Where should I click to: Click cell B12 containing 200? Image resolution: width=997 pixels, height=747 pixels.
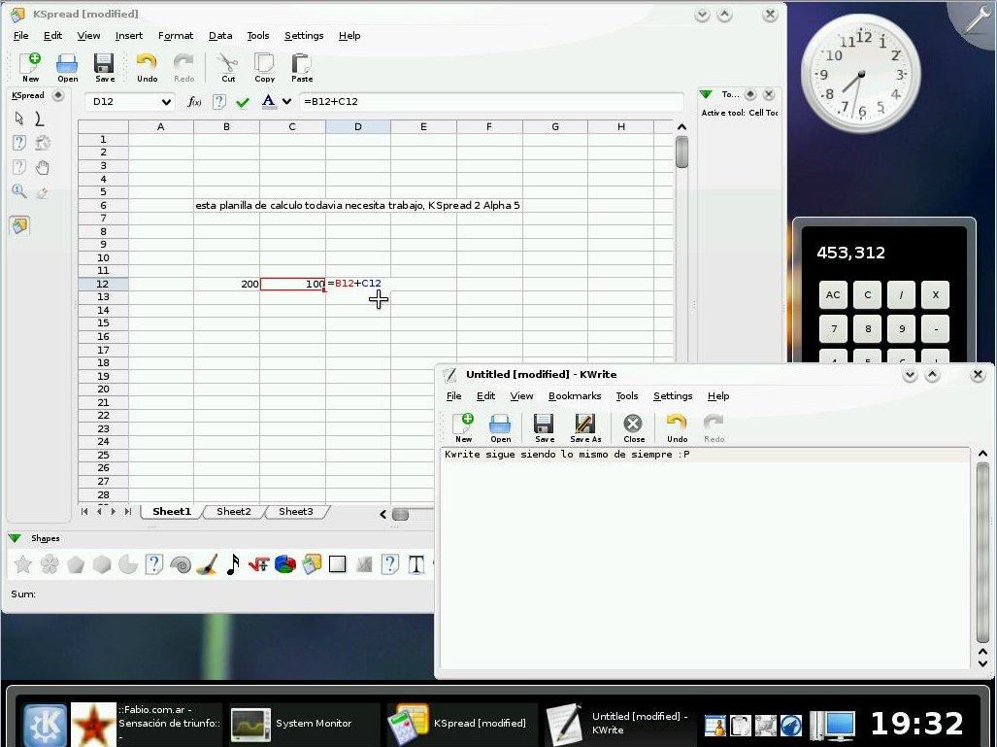pyautogui.click(x=226, y=284)
